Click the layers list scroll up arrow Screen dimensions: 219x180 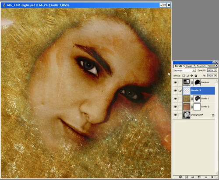click(x=216, y=81)
